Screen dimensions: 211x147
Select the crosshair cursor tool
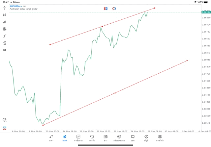[x=5, y=8]
